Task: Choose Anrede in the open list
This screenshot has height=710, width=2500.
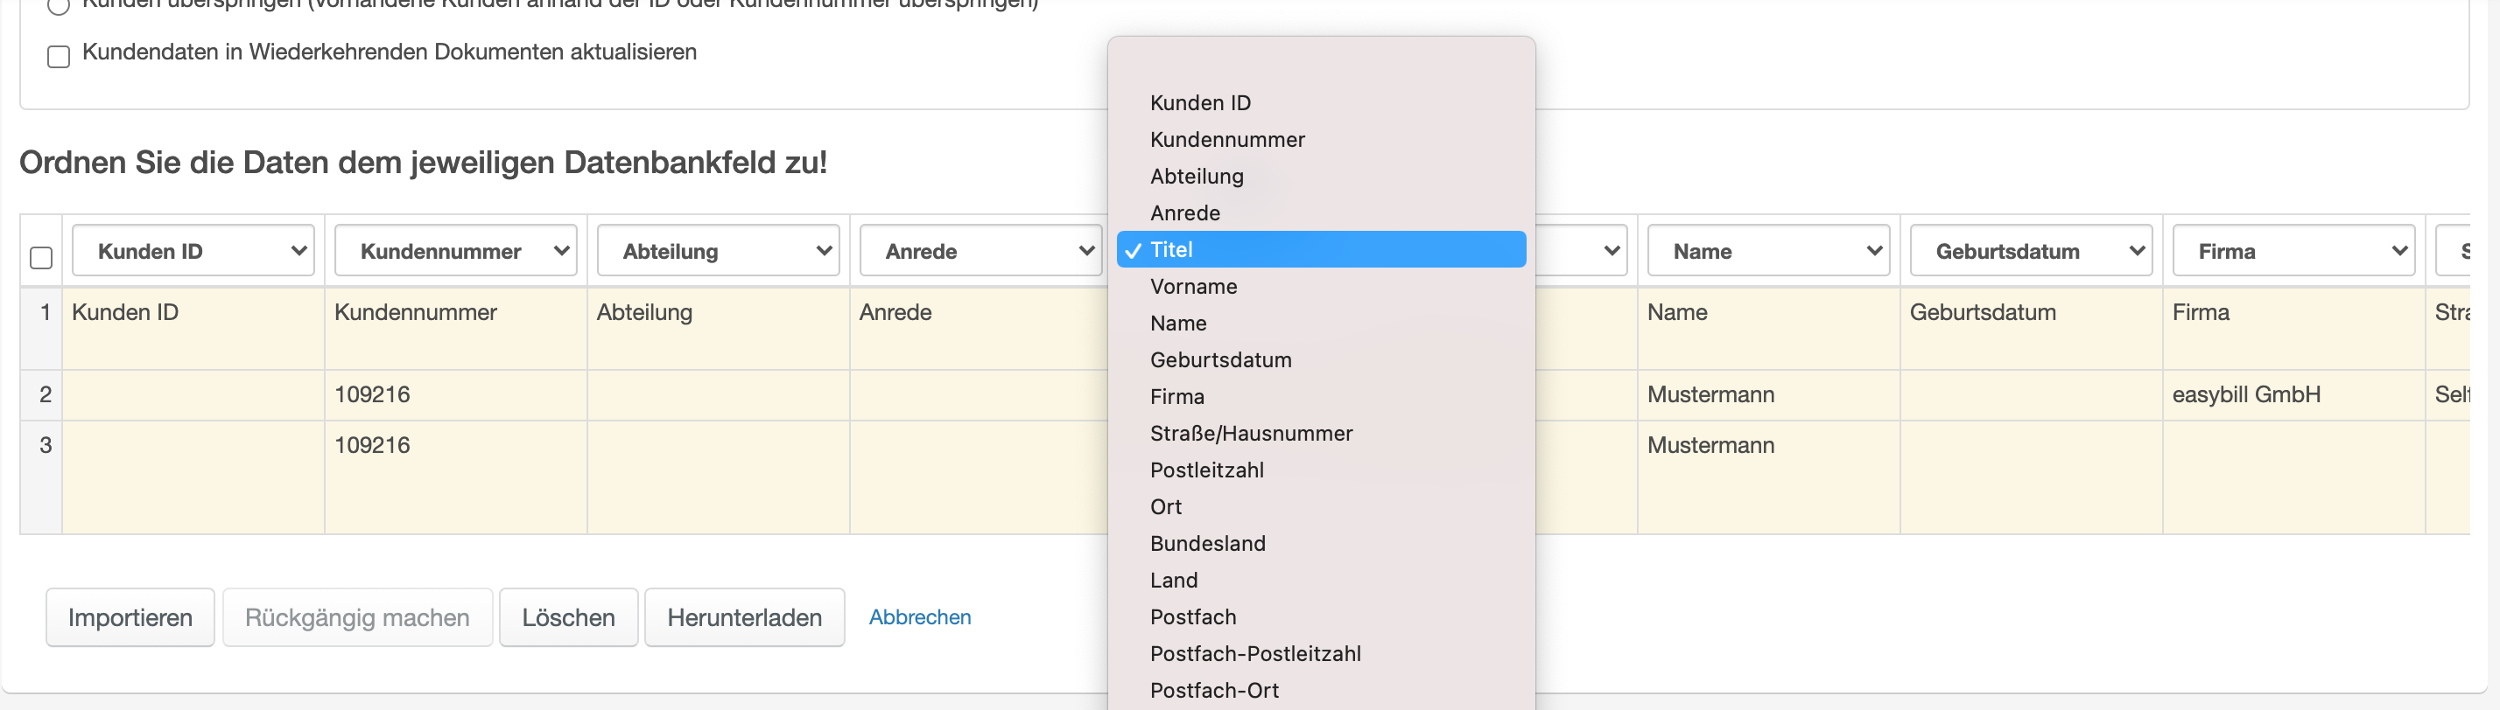Action: pos(1321,213)
